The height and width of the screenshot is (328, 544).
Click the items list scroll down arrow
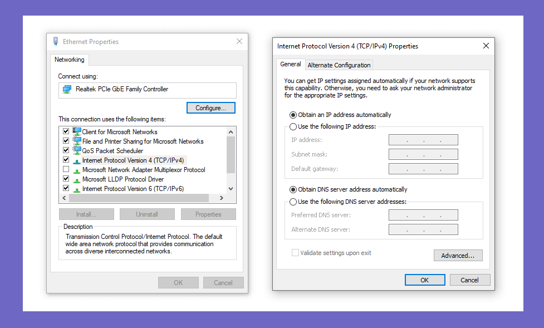[x=231, y=189]
